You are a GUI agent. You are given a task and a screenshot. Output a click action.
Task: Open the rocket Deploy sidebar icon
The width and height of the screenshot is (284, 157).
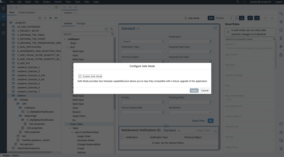[x=3, y=25]
